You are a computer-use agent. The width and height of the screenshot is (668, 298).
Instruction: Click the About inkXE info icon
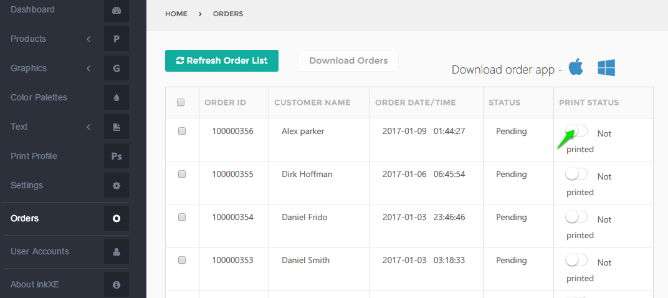116,284
